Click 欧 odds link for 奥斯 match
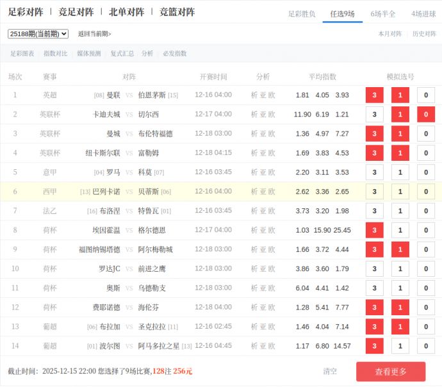442x387 pixels. pyautogui.click(x=272, y=288)
